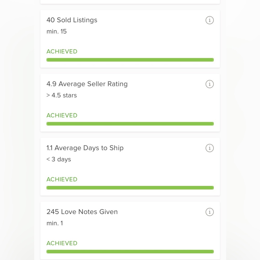Click the Sold Listings green progress bar
Viewport: 260px width, 260px height.
[x=130, y=60]
